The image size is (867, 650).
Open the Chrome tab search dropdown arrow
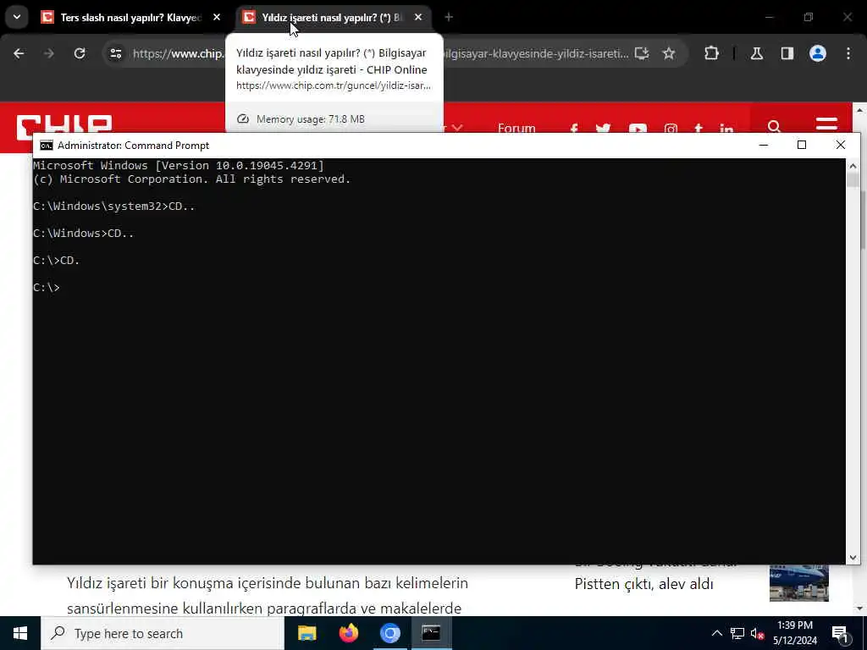pos(17,17)
